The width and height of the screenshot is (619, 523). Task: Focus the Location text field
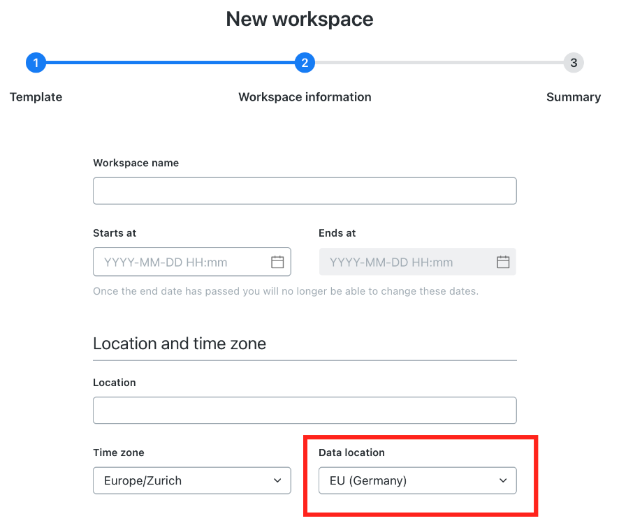(x=305, y=410)
